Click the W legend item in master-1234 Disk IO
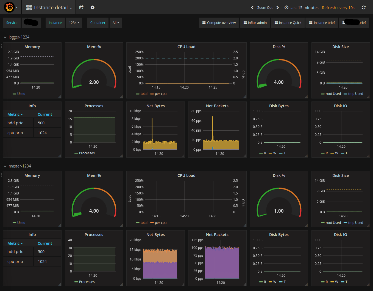The image size is (373, 291). tap(336, 282)
